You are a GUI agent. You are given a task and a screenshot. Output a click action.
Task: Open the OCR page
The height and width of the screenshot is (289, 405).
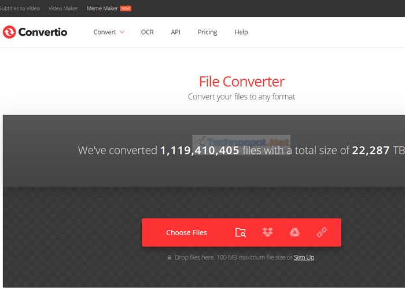[147, 32]
